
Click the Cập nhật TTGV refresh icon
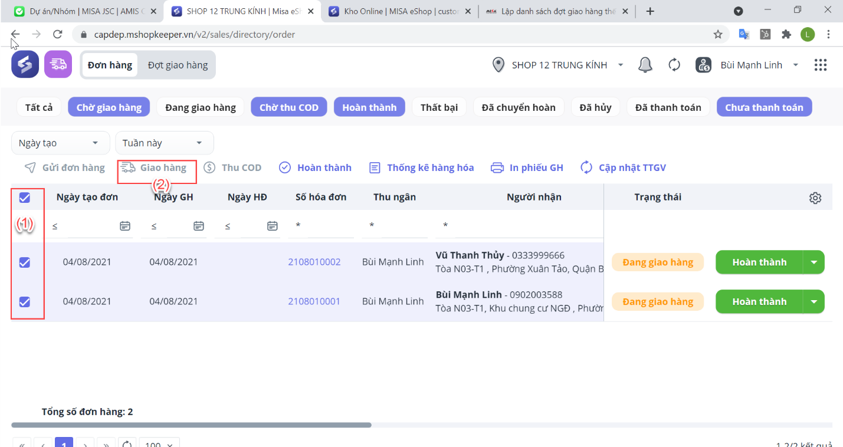(586, 167)
